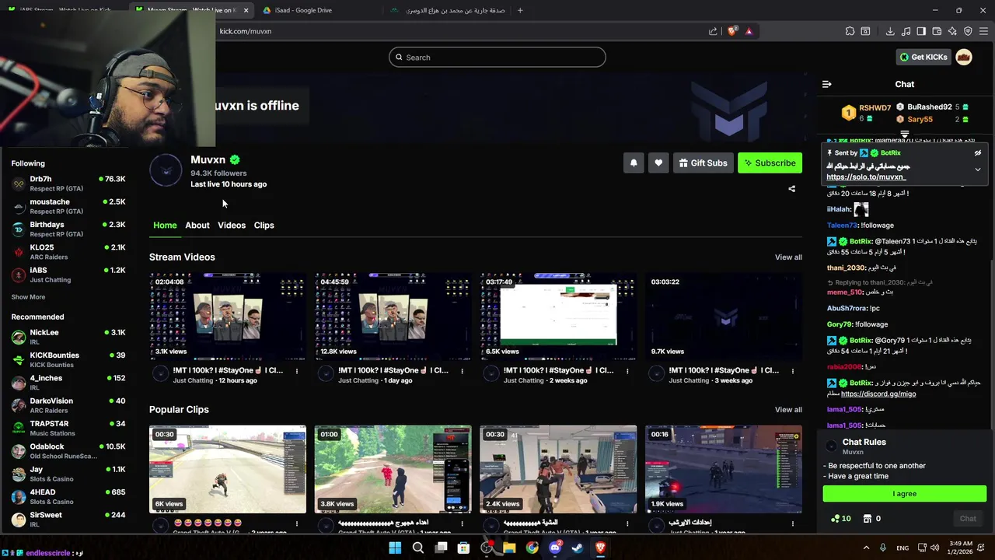Switch to the Videos tab
The width and height of the screenshot is (995, 560).
(x=232, y=226)
